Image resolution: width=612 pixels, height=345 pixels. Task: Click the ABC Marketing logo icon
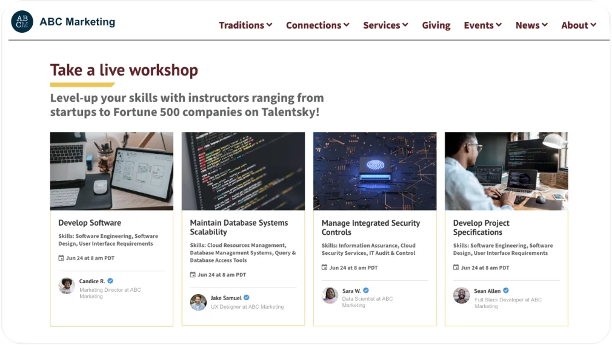pyautogui.click(x=22, y=22)
